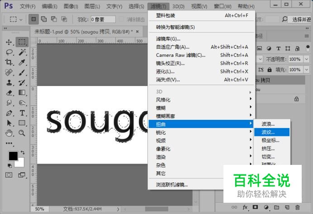
Task: Toggle Quick Mask mode
Action: (x=9, y=175)
